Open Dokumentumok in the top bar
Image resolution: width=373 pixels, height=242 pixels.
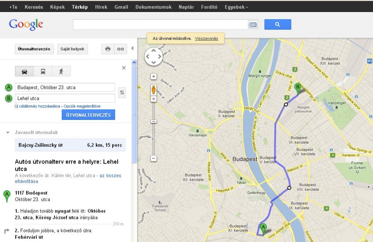(153, 7)
